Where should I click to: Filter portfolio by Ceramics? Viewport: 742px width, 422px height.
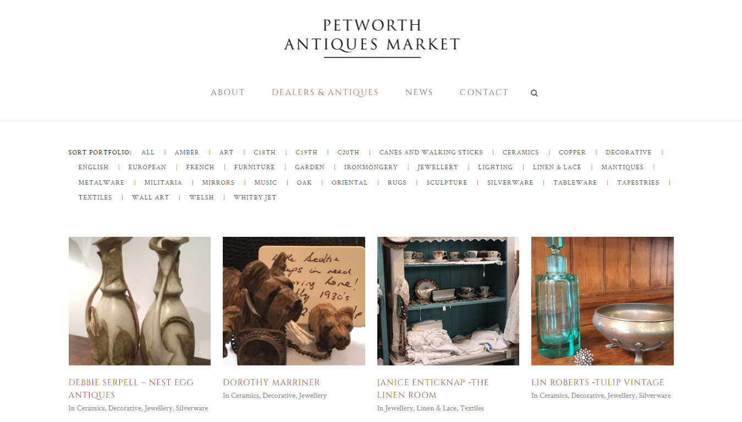[520, 152]
